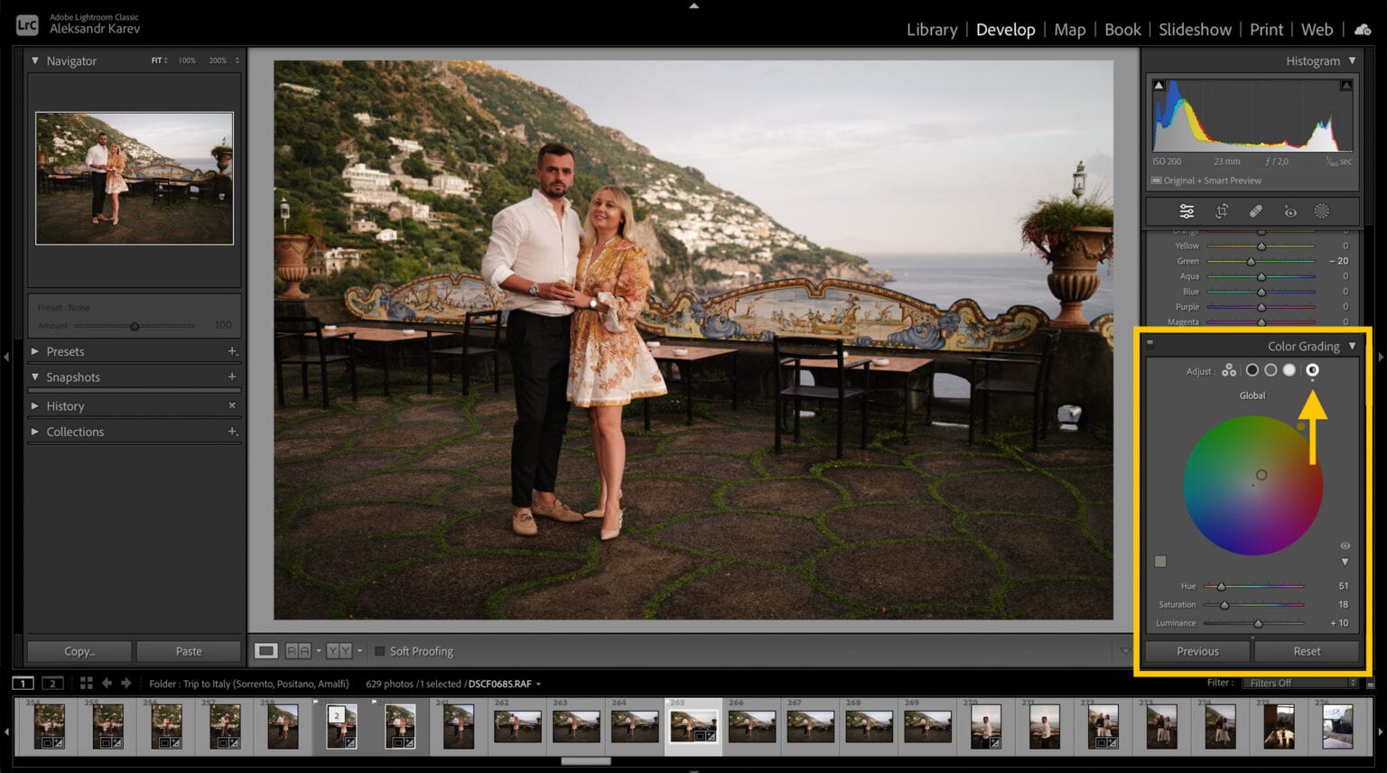Screen dimensions: 1387x773
Task: Select the Highlights wheel in Color Grading
Action: 1289,370
